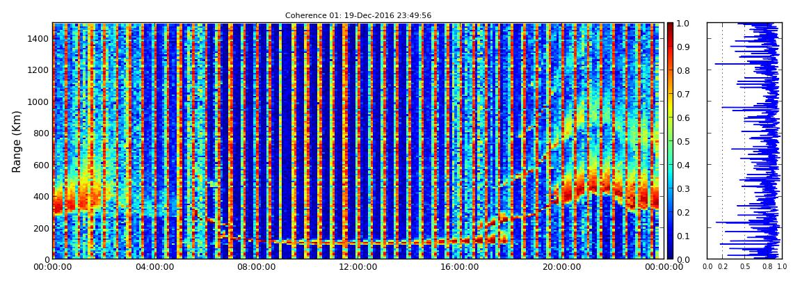Viewport: 800px width, 283px height.
Task: Pick the colorbar 0.4 tick label
Action: pyautogui.click(x=684, y=165)
